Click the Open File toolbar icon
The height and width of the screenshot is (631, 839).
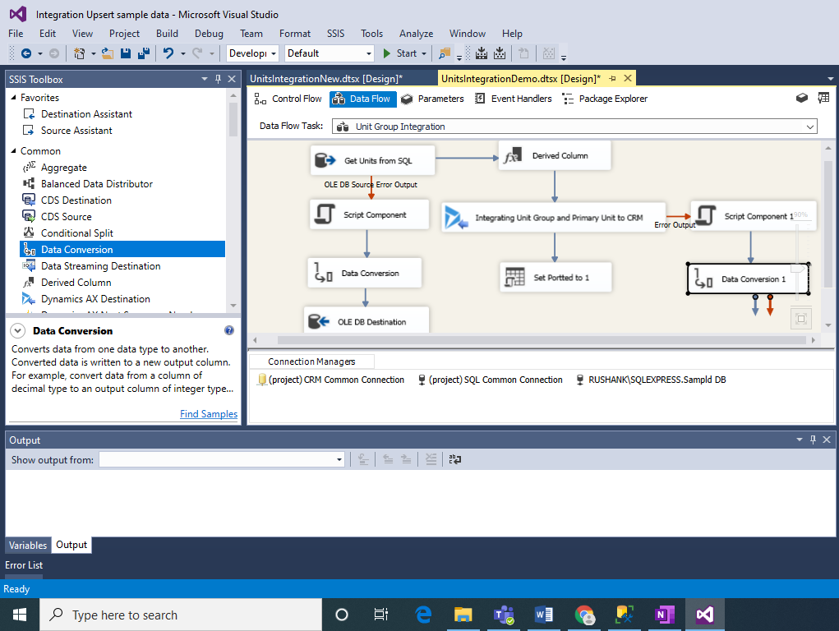(108, 53)
